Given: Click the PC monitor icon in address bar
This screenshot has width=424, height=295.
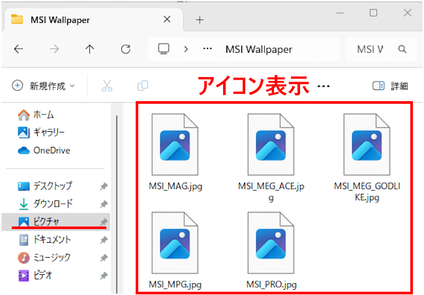Looking at the screenshot, I should 164,49.
